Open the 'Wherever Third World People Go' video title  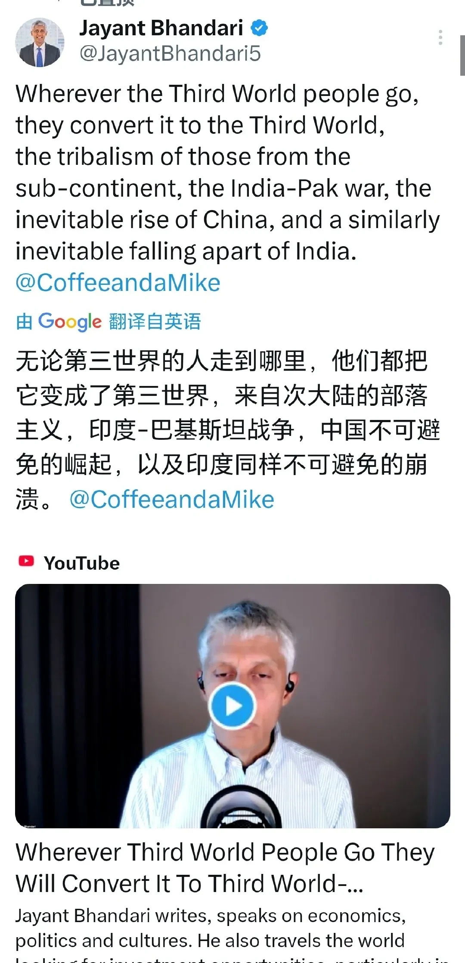click(x=225, y=868)
